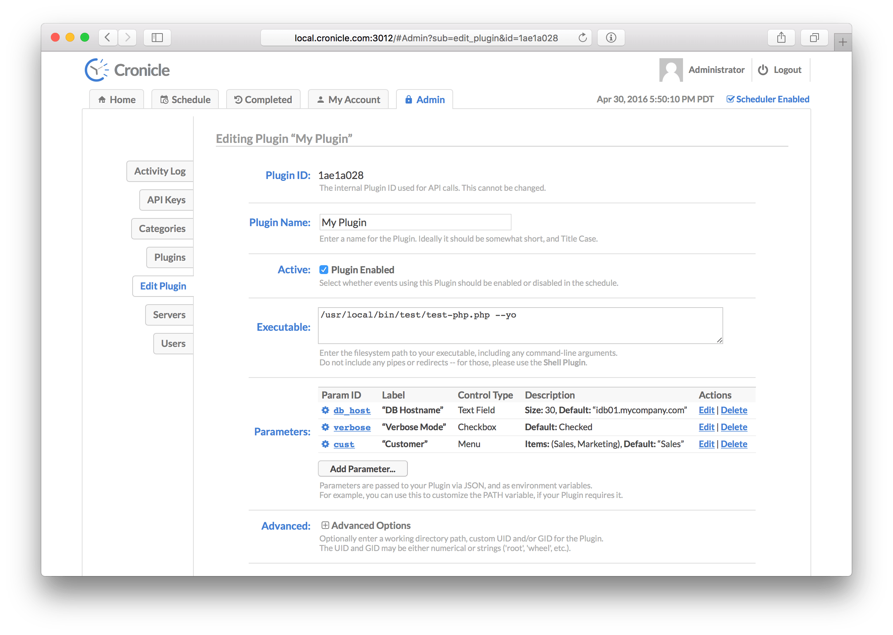Click the Control Type column header
893x635 pixels.
tap(485, 395)
